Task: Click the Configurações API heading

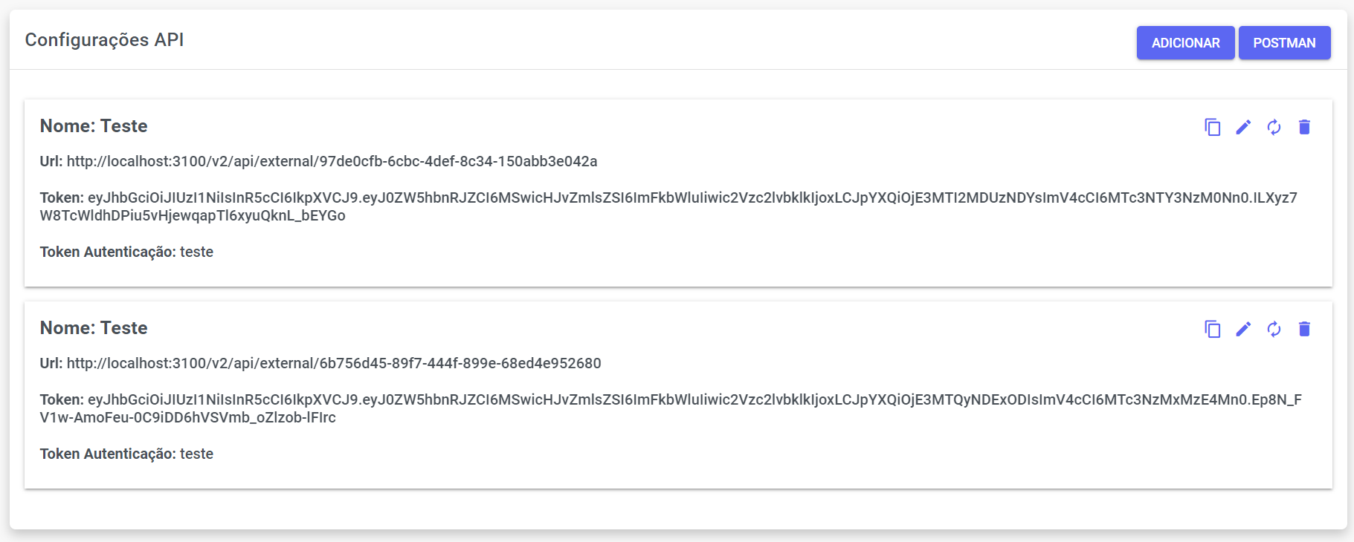Action: tap(104, 39)
